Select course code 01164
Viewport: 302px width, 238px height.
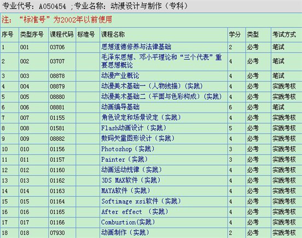click(57, 201)
